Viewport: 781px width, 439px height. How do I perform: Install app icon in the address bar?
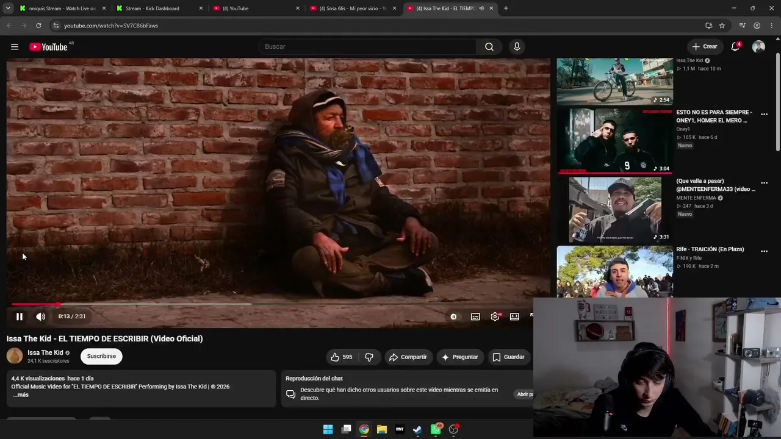pos(708,26)
